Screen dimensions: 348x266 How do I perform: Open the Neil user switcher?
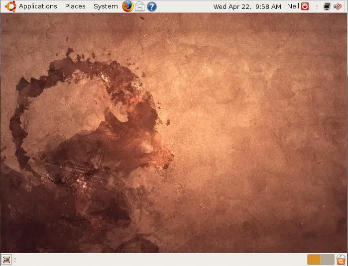click(293, 6)
